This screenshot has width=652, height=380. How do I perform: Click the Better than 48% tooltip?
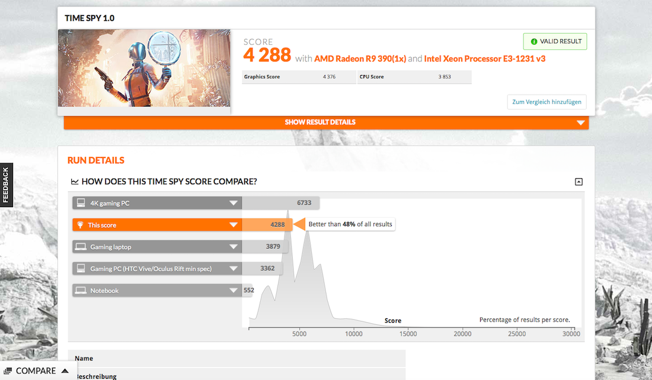(x=350, y=224)
